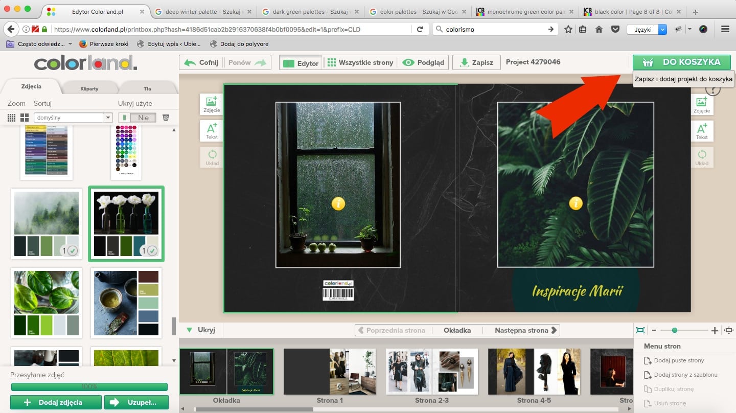Open the domyślny sort dropdown
Viewport: 736px width, 413px height.
click(73, 118)
